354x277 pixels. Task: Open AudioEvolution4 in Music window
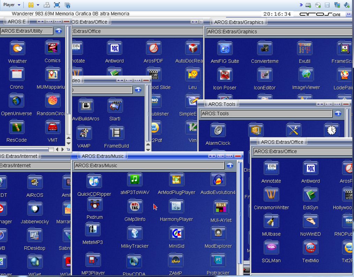pos(218,180)
